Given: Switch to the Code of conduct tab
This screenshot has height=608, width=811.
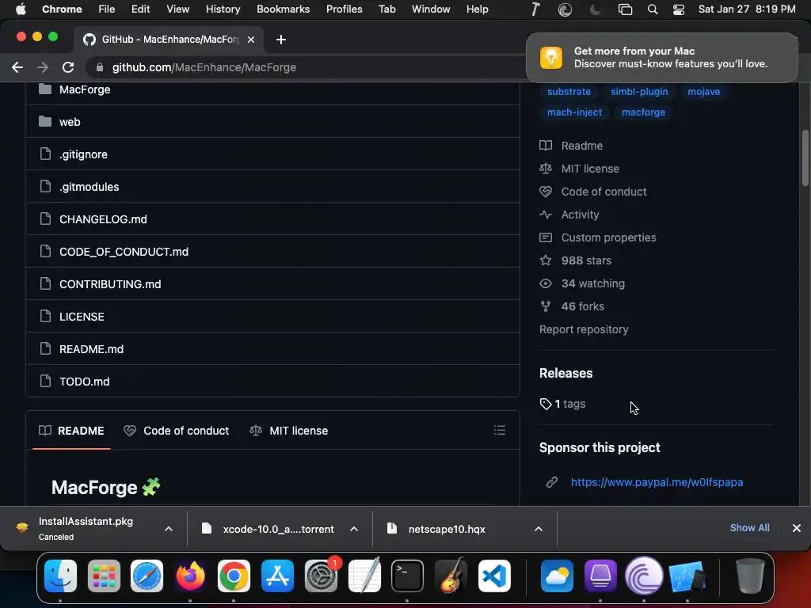Looking at the screenshot, I should tap(177, 431).
